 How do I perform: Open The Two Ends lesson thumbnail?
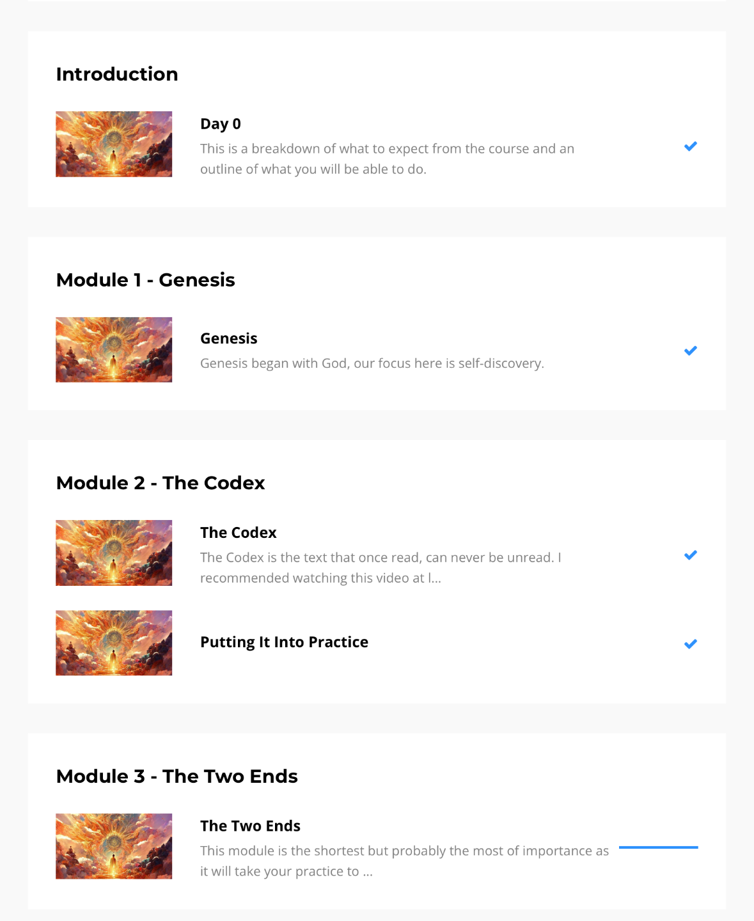(114, 846)
